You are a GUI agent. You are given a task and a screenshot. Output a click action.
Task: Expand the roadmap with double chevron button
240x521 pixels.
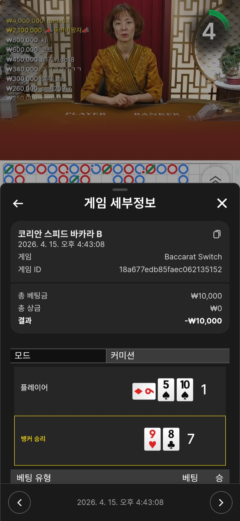(215, 179)
